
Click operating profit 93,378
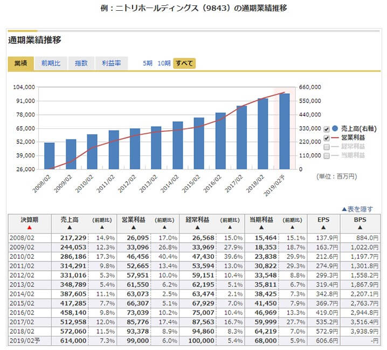tap(138, 332)
